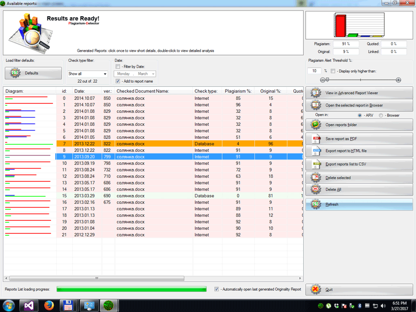Screen dimensions: 416x312
Task: Click the Delete selected button
Action: [x=359, y=177]
